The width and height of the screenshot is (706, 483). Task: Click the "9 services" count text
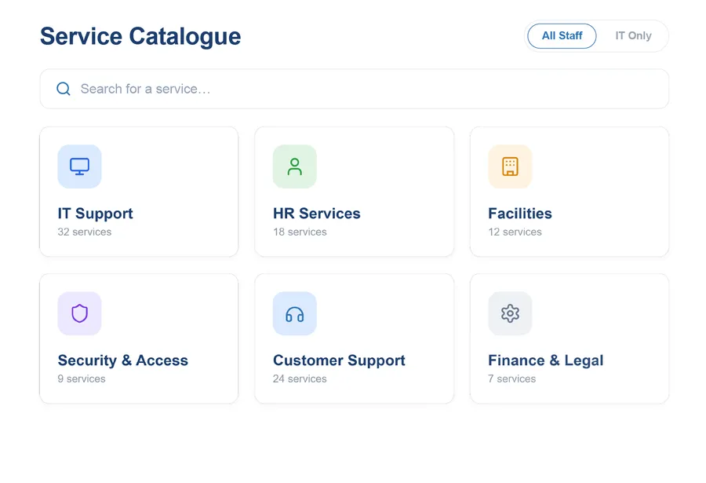82,379
